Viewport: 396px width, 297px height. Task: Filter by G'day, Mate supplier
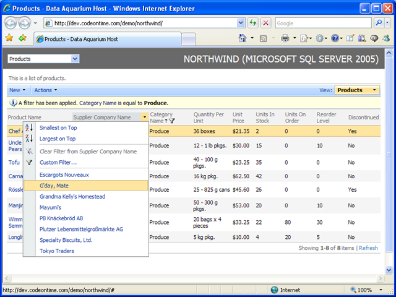(x=86, y=186)
